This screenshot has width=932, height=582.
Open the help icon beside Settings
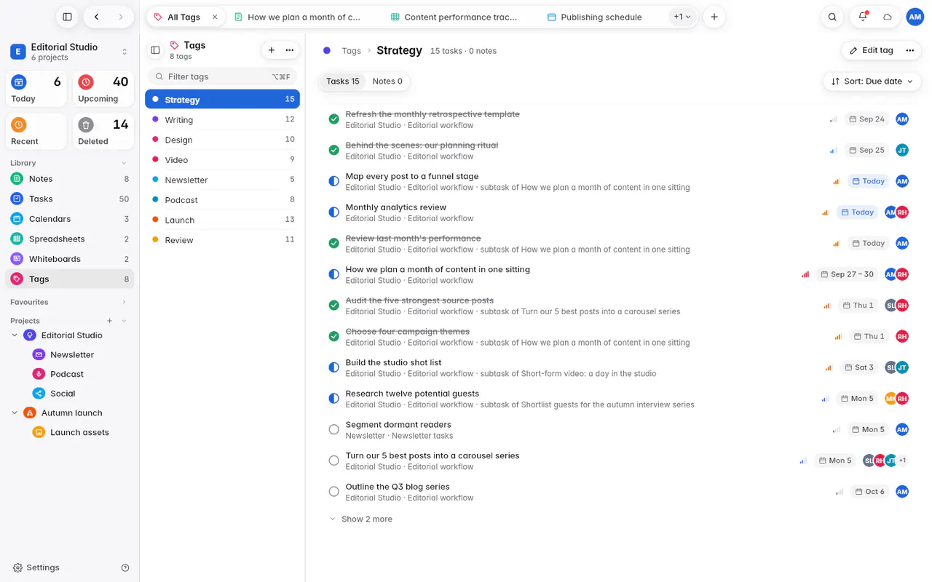[125, 567]
